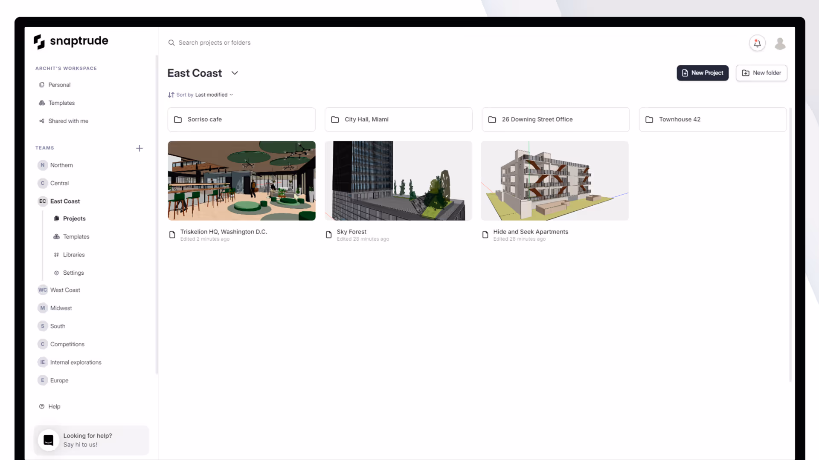This screenshot has height=460, width=819.
Task: Open the chat bubble help icon
Action: pos(49,440)
